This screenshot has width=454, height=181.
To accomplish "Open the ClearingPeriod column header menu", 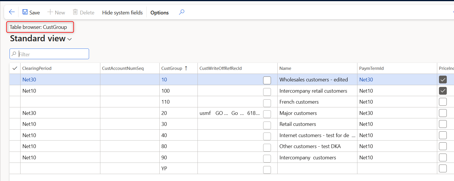I will click(37, 68).
